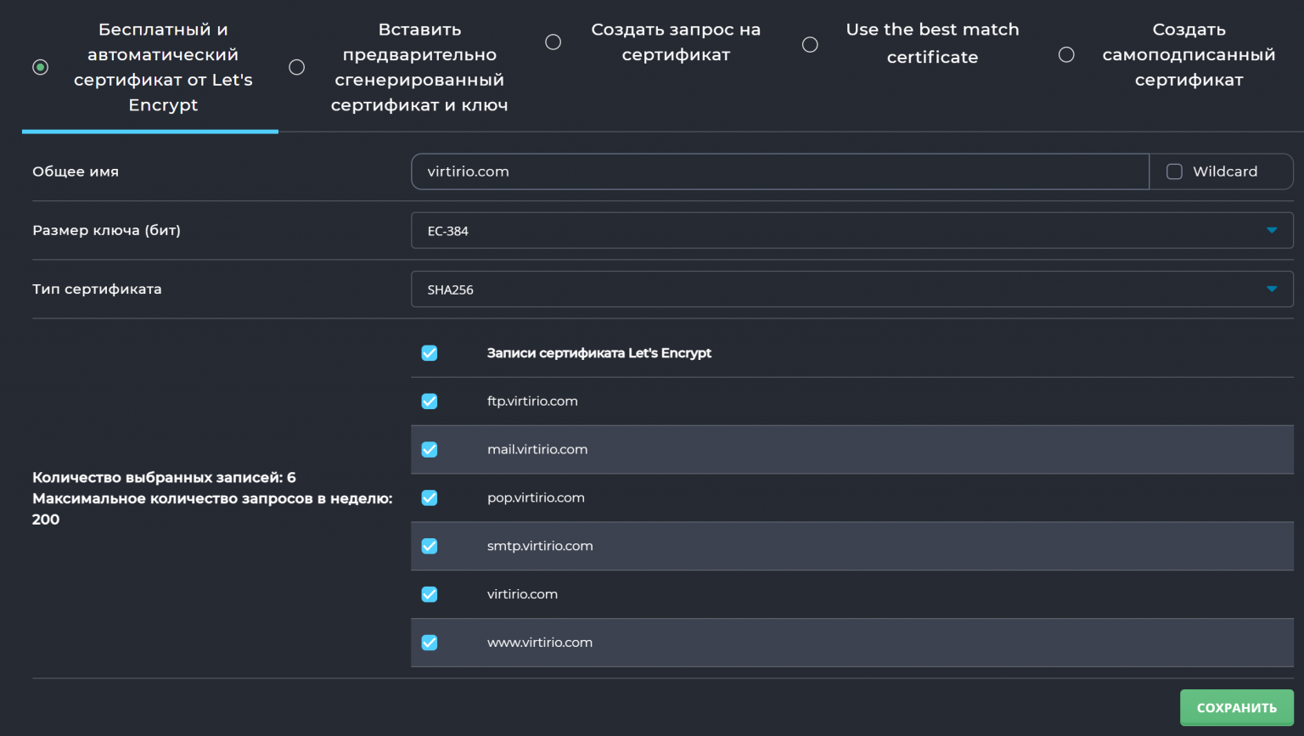Uncheck the virtirio.com record checkbox in the list
This screenshot has width=1304, height=736.
click(430, 595)
